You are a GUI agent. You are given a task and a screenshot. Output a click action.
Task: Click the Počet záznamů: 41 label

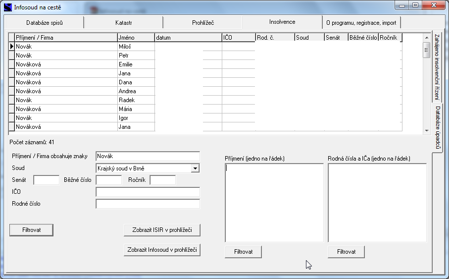(x=32, y=142)
